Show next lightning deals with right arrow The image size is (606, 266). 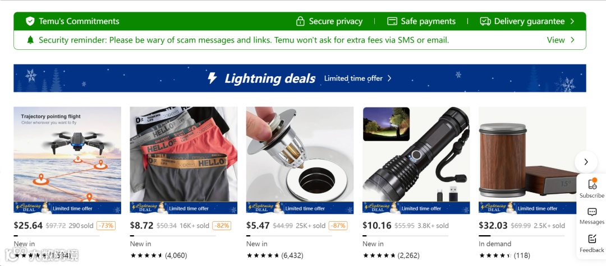click(x=586, y=162)
